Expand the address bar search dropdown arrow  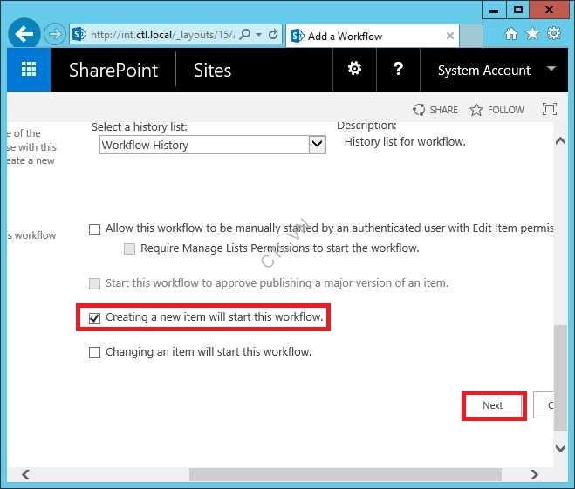pyautogui.click(x=259, y=35)
